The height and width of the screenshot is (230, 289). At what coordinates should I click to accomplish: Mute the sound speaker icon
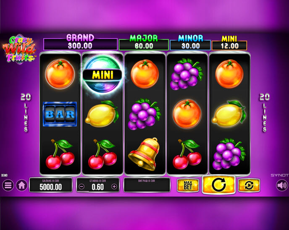pos(282,186)
